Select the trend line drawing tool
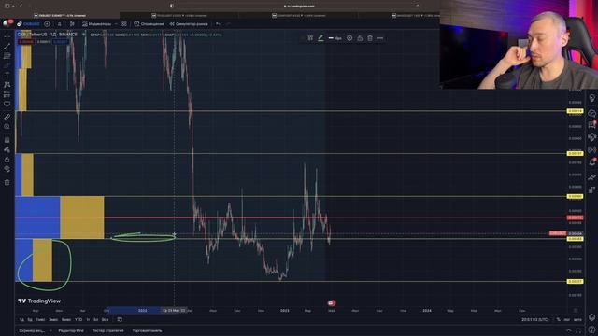The image size is (598, 336). pos(7,47)
